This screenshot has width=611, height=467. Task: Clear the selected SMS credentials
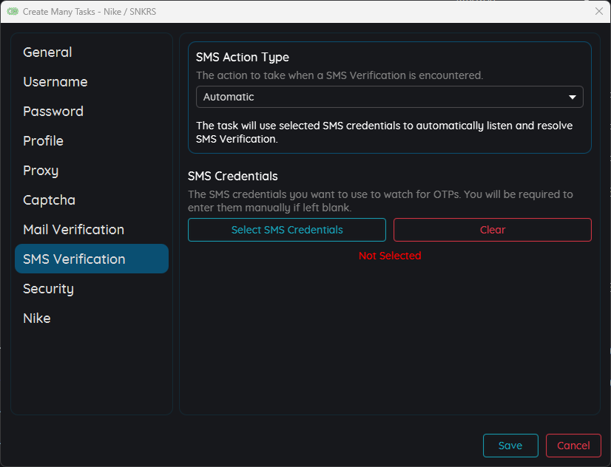[x=493, y=230]
